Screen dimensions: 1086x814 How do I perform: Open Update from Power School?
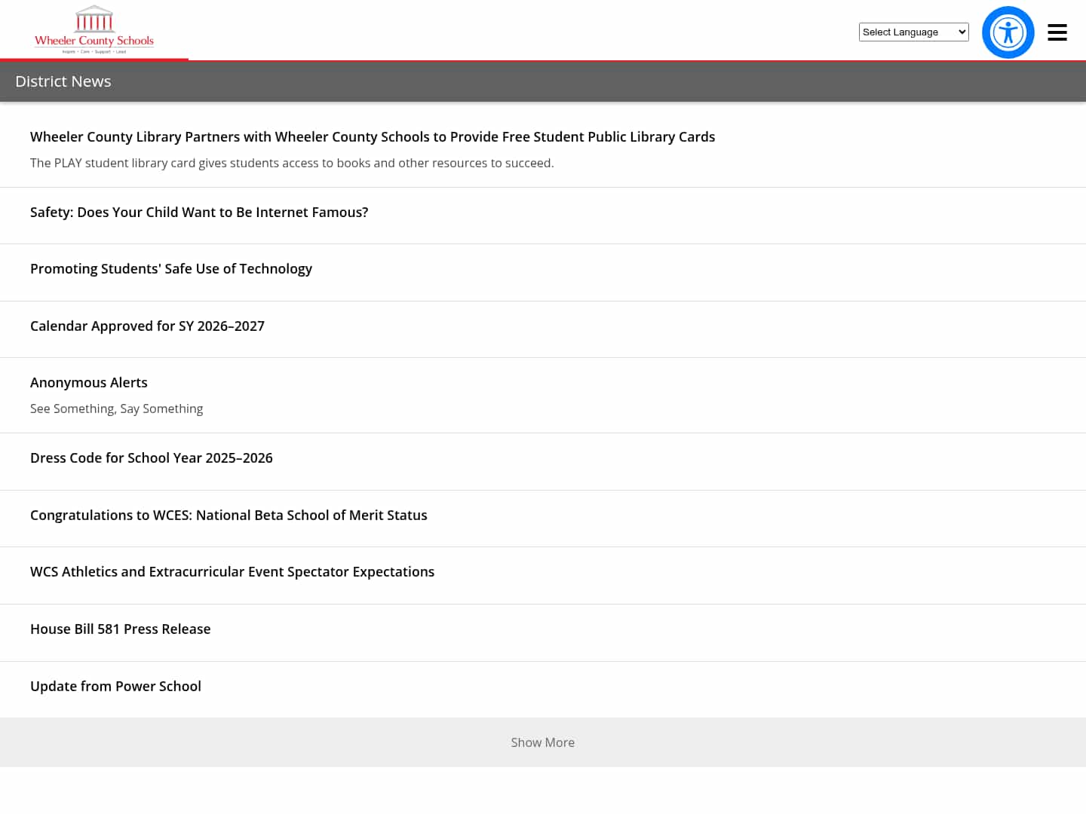(115, 687)
